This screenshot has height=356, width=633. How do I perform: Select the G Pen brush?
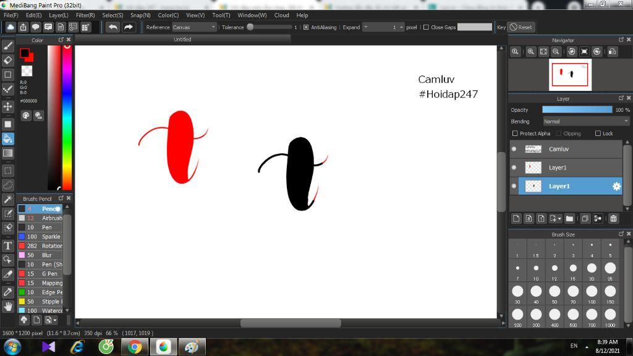click(40, 274)
